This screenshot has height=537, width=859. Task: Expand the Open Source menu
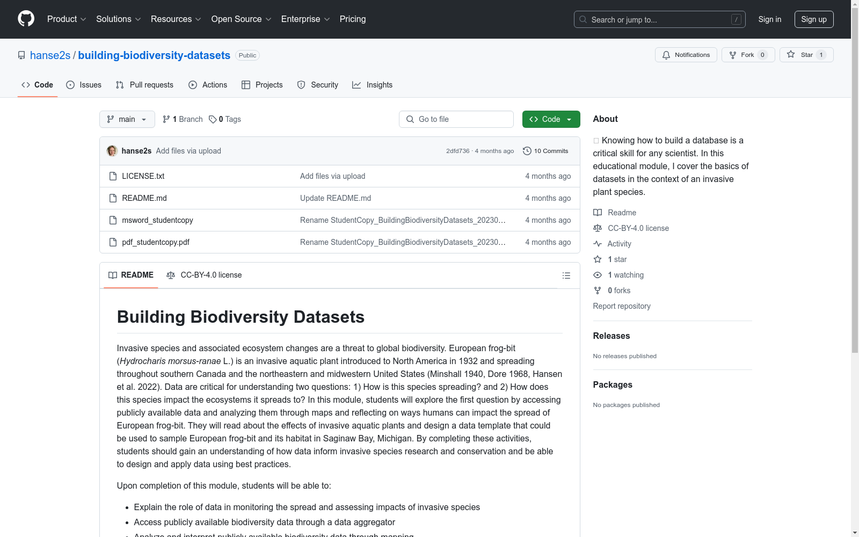242,19
